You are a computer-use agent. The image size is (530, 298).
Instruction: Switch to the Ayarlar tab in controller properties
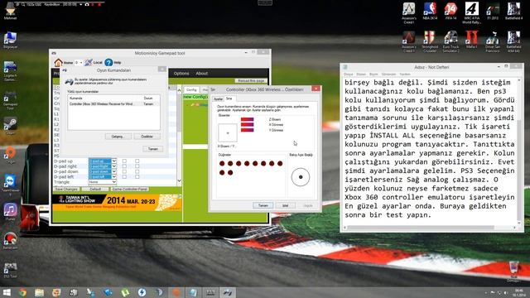pyautogui.click(x=218, y=99)
